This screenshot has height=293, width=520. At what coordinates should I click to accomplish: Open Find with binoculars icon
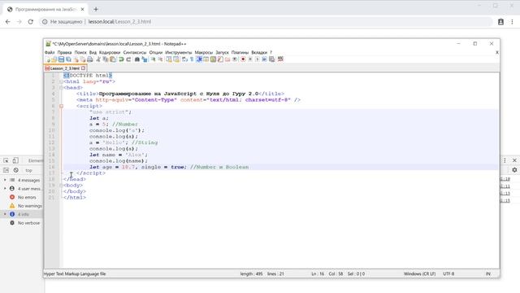(137, 59)
